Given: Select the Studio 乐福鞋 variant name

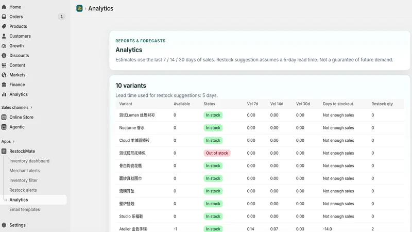Looking at the screenshot, I should tap(131, 217).
